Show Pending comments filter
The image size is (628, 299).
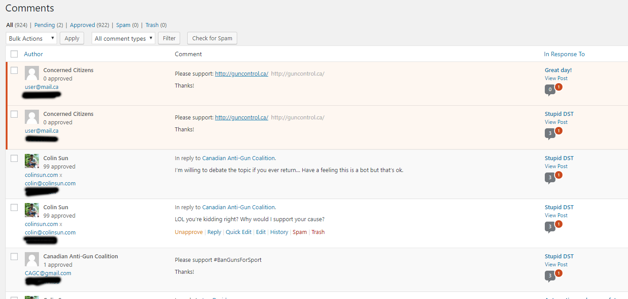(45, 25)
